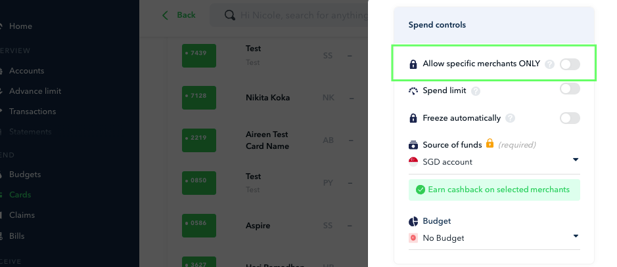The image size is (617, 267).
Task: Click Earn cashback on selected merchants banner
Action: (494, 190)
